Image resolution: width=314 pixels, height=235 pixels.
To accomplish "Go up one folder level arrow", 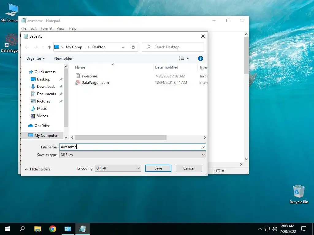I will [x=49, y=47].
